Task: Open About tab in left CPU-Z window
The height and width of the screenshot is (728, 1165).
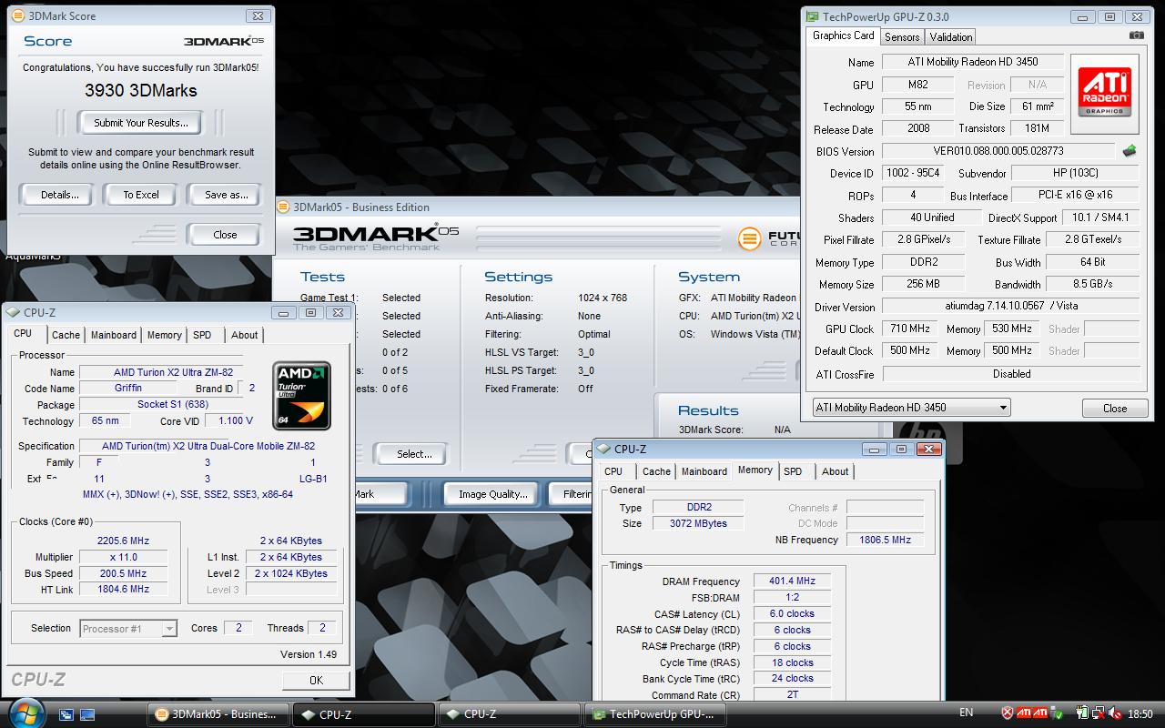Action: 244,335
